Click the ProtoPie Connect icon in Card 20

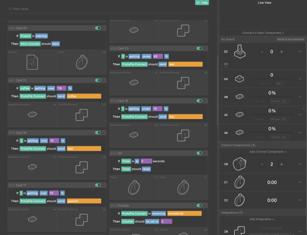tap(183, 83)
